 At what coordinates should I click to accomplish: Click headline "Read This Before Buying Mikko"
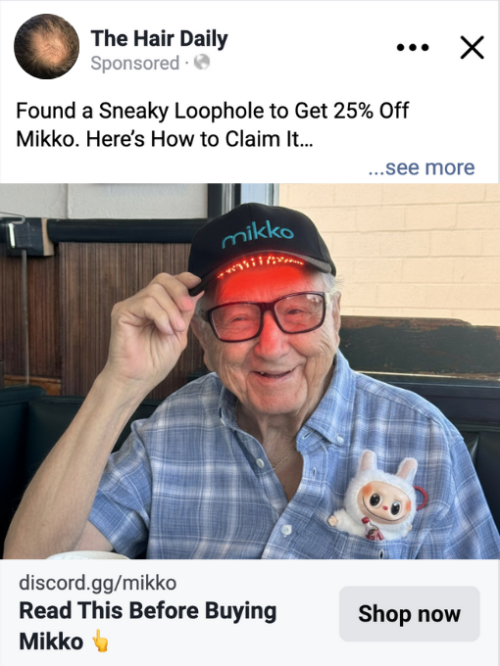(147, 625)
